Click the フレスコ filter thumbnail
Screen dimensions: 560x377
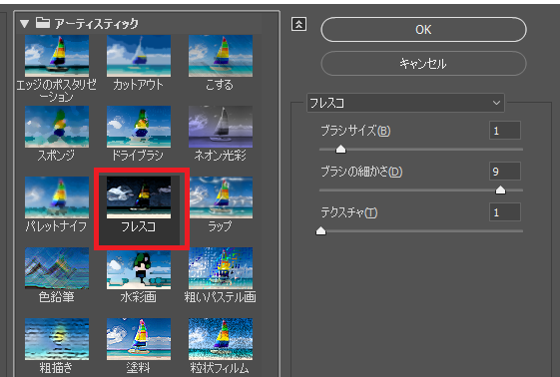click(x=139, y=197)
